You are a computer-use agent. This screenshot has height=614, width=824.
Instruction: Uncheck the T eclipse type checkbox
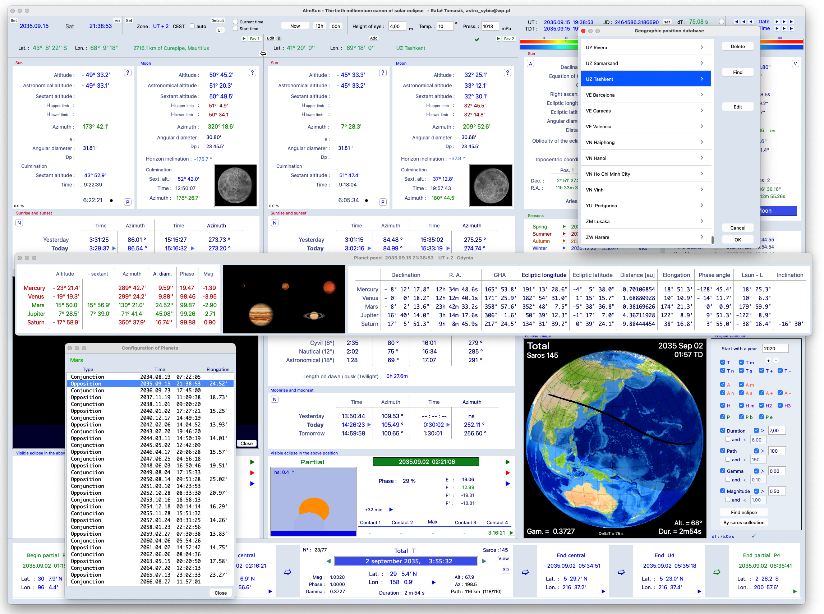coord(723,363)
